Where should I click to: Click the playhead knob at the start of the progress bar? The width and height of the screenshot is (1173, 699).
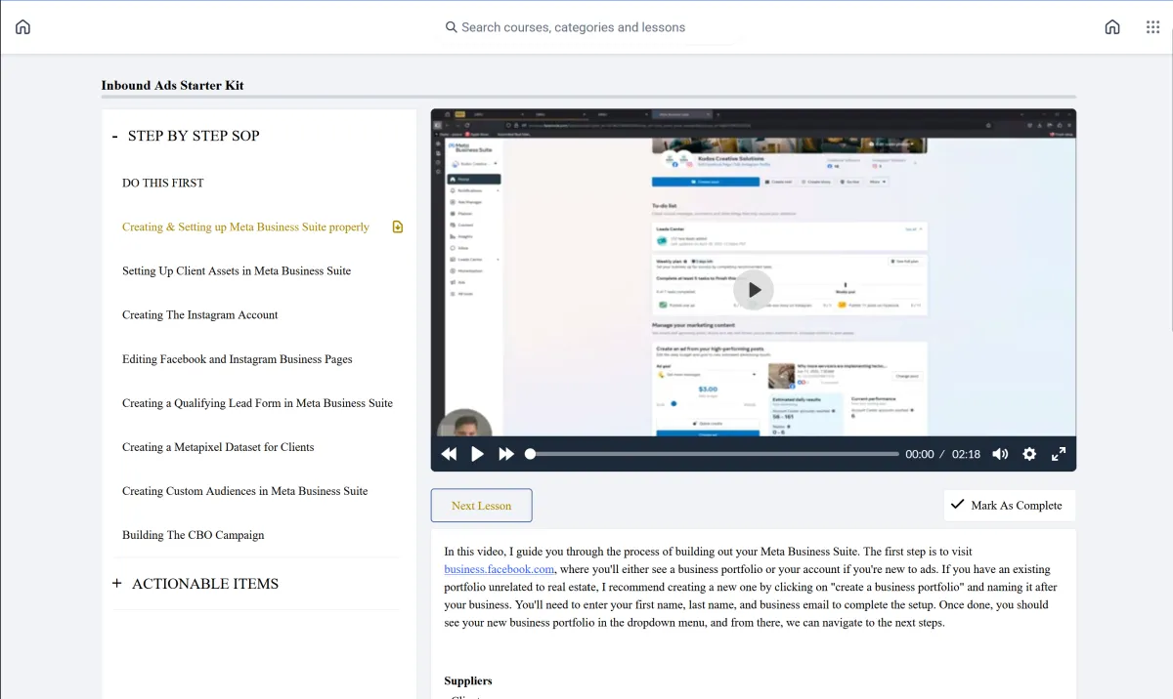coord(530,454)
